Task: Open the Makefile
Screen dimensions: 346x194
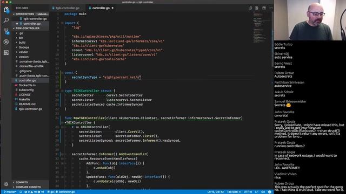Action: [31, 99]
